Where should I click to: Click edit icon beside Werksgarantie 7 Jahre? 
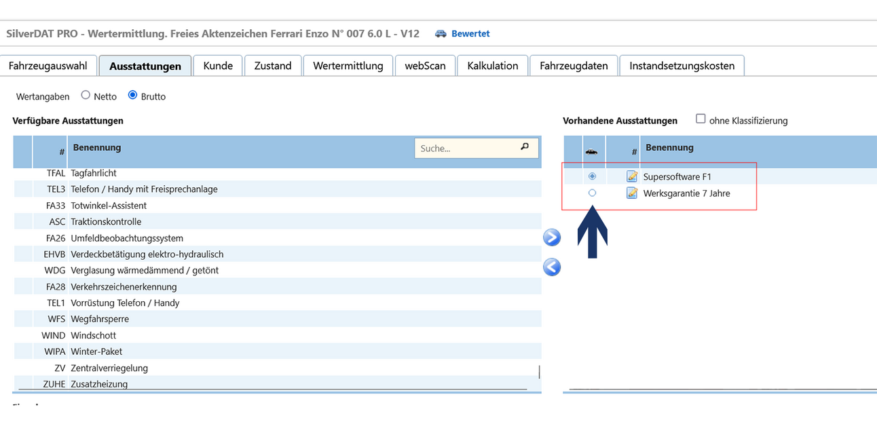(x=632, y=193)
